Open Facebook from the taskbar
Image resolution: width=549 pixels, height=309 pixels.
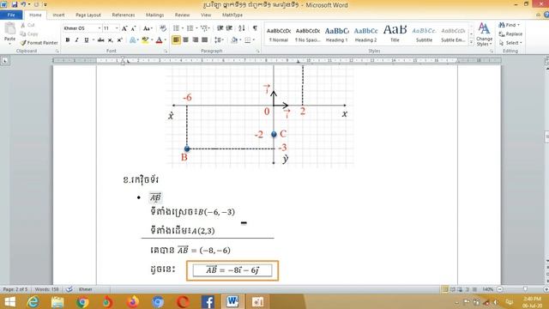click(x=208, y=301)
